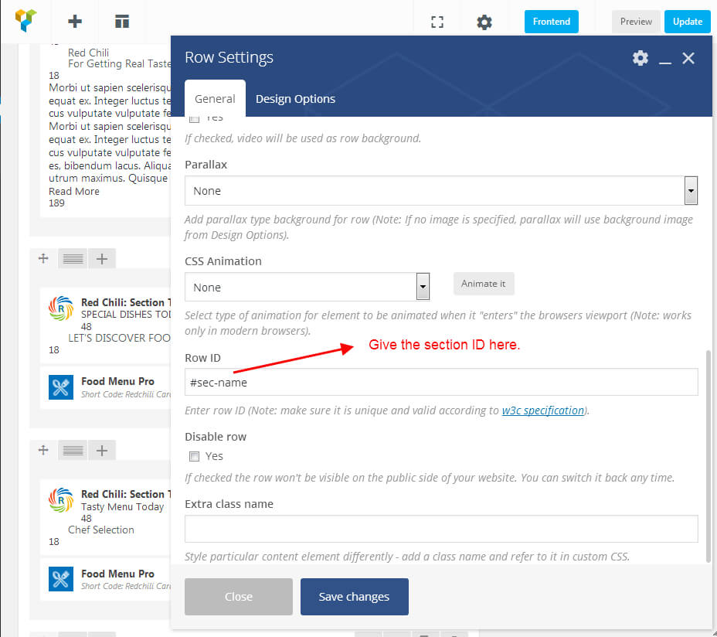Click Food Menu Pro icon under Special Dishes
Viewport: 717px width, 637px height.
[x=61, y=387]
